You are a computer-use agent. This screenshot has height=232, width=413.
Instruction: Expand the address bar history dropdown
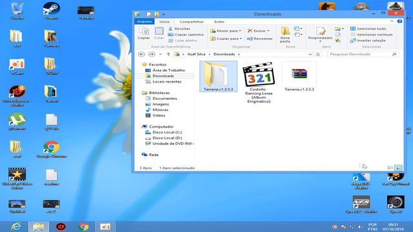tap(310, 54)
